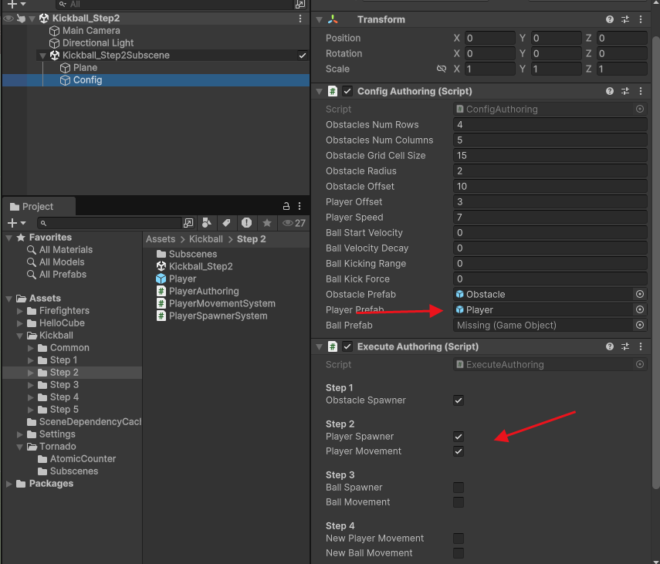Select Plane object in Hierarchy
Image resolution: width=660 pixels, height=564 pixels.
(79, 68)
